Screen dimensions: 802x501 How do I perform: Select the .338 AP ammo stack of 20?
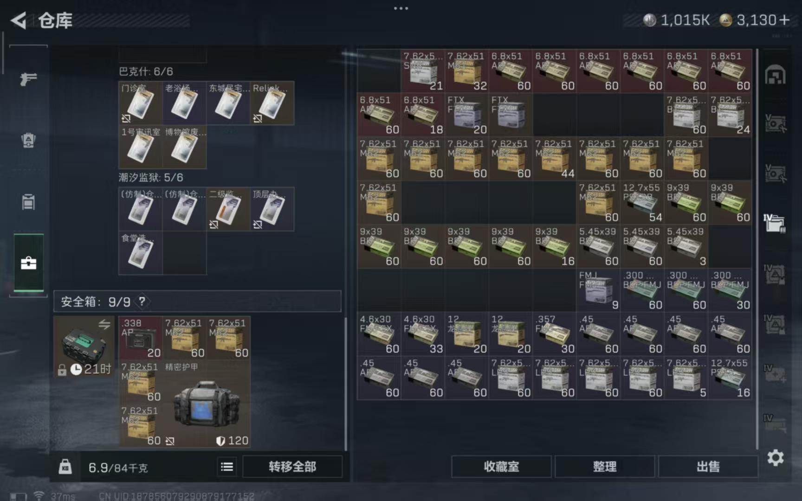coord(141,338)
